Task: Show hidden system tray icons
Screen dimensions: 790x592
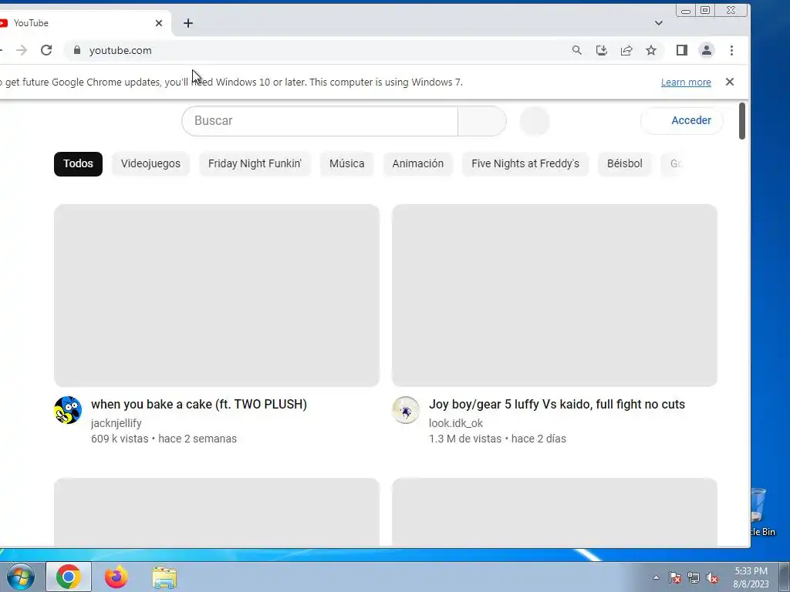Action: [x=656, y=577]
